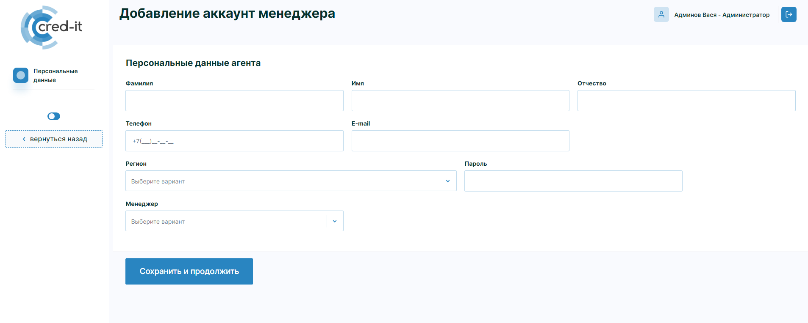808x323 pixels.
Task: Toggle the sidebar switch
Action: point(54,116)
